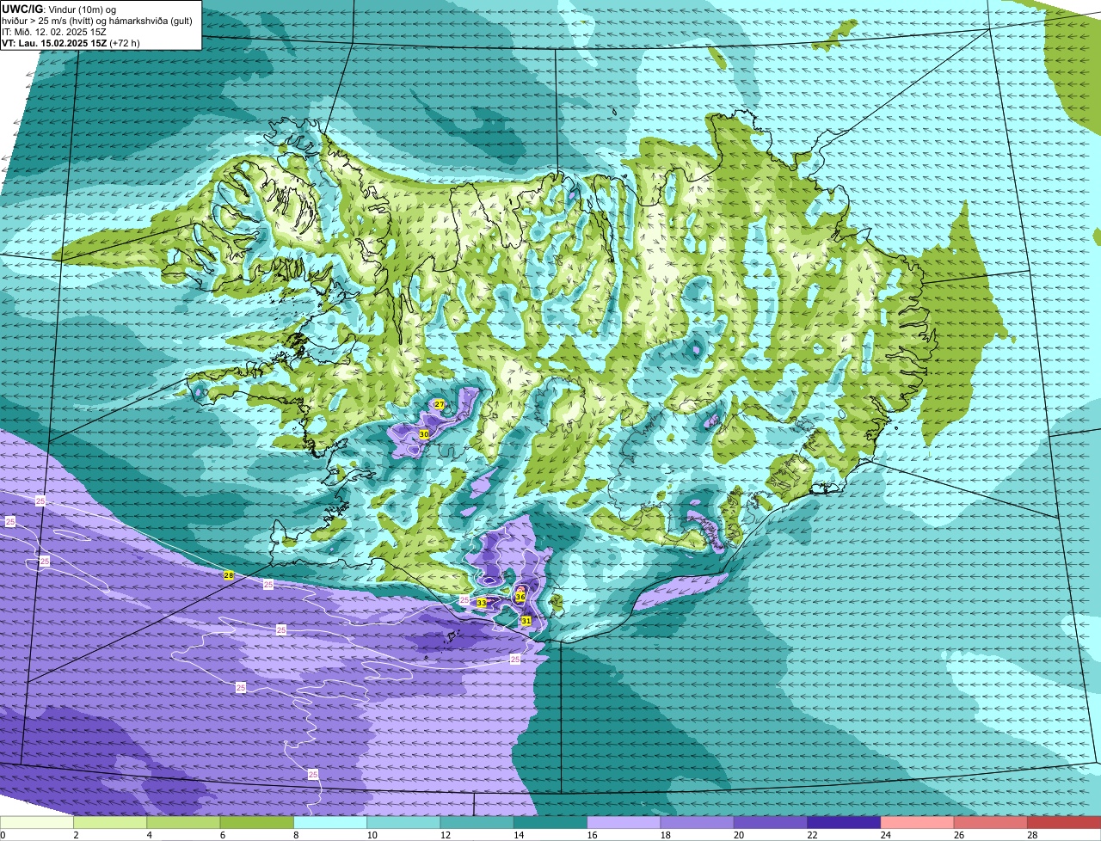Click the 4–6 m/s color scale swatch
Screen dimensions: 1101x841
point(183,822)
